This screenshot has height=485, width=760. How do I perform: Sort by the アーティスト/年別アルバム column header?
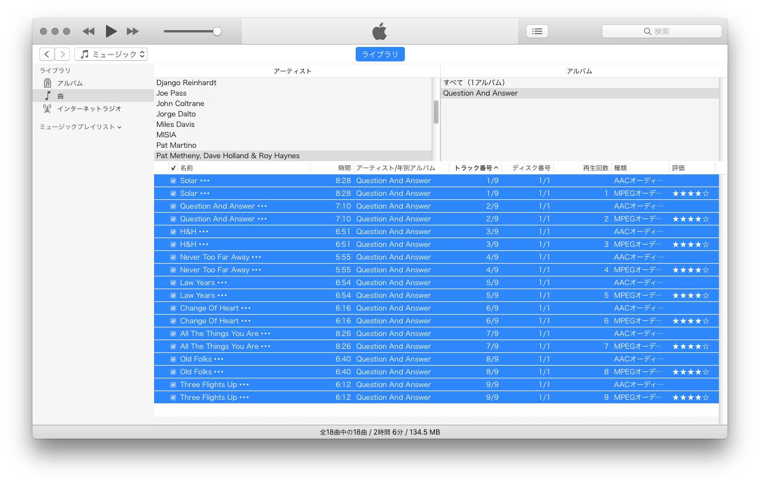coord(401,168)
